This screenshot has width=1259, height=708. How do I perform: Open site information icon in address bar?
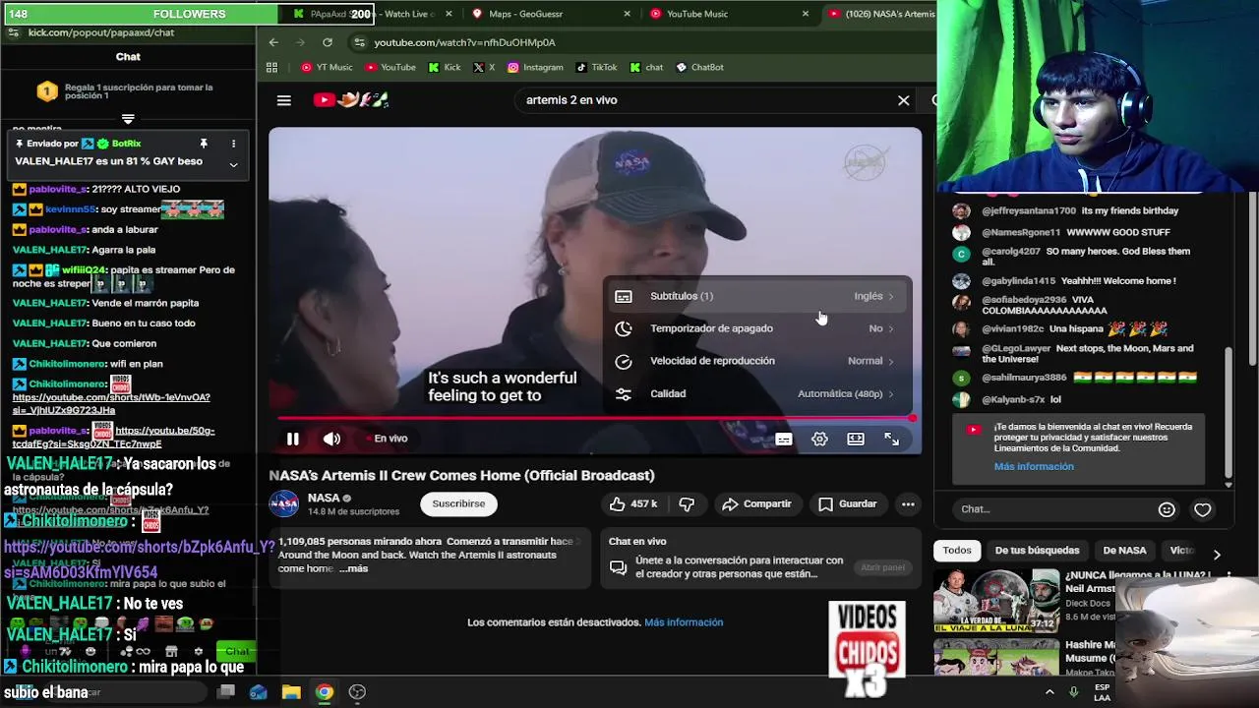[359, 42]
